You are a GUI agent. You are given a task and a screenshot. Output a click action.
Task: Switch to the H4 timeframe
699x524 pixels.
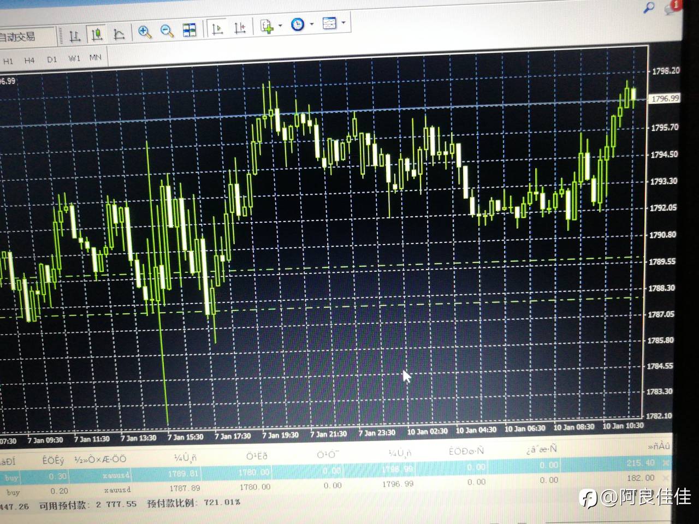pos(29,60)
